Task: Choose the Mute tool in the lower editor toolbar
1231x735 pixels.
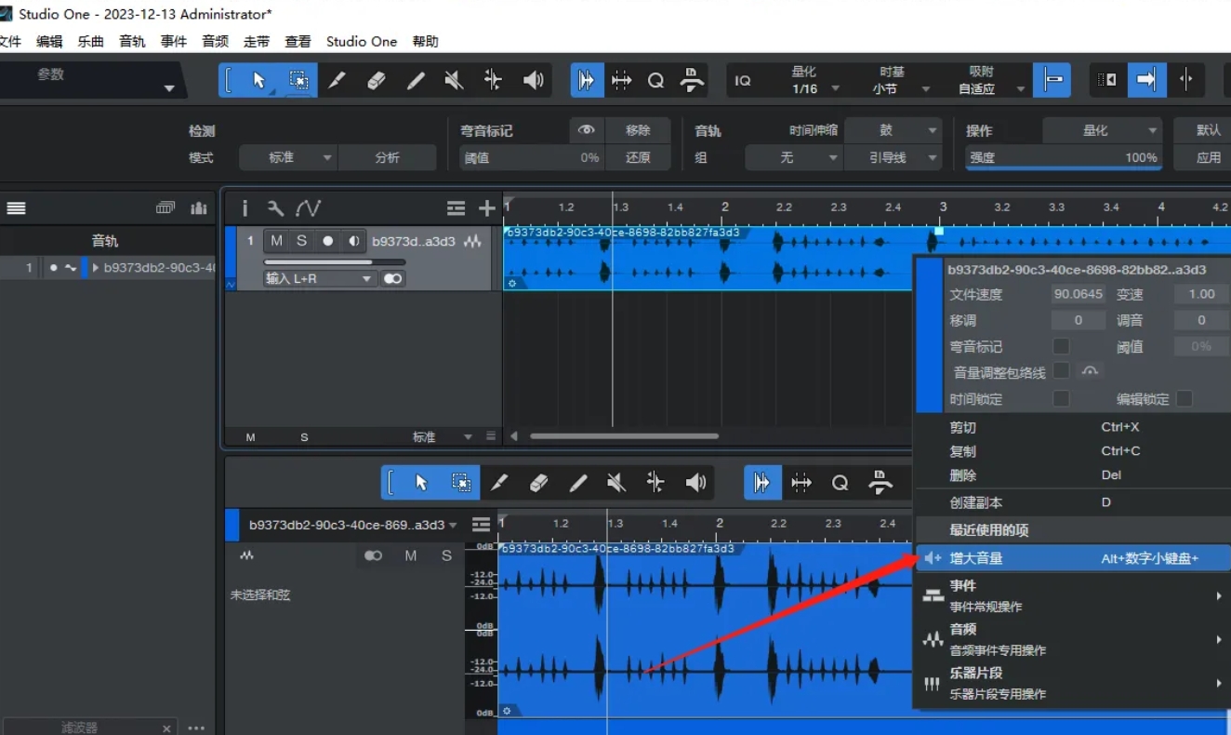Action: 616,483
